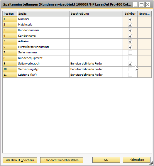The height and width of the screenshot is (166, 154).
Task: Select position cell 7
Action: 10,52
